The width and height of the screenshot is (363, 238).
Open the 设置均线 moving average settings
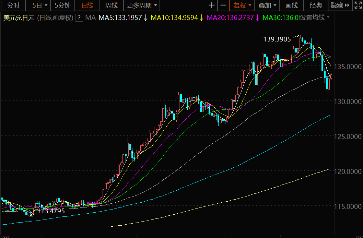315,18
